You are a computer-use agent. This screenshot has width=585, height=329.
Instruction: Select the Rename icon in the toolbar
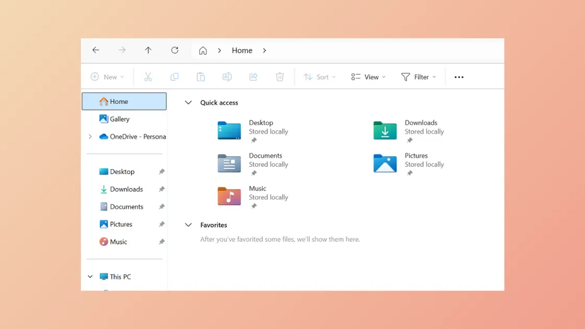[227, 76]
